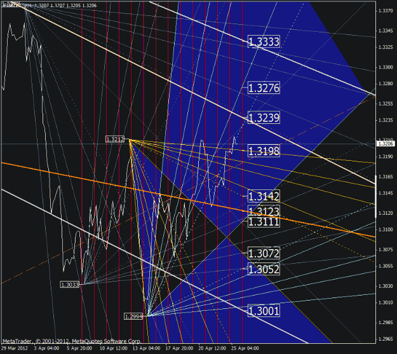Click 1.2965 on the price axis
This screenshot has height=354, width=397.
click(x=386, y=339)
